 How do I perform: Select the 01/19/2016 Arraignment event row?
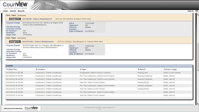[x=99, y=73]
